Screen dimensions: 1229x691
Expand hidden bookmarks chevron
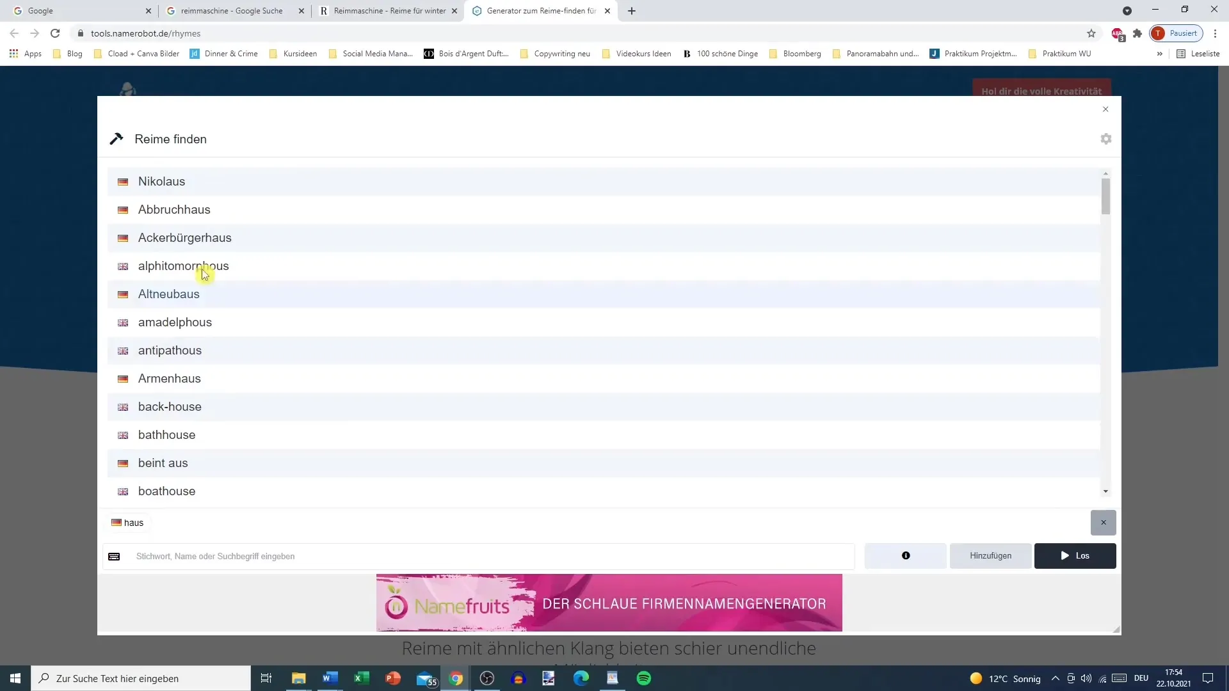point(1159,54)
